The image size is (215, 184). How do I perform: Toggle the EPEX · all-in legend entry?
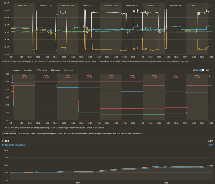[x=40, y=70]
